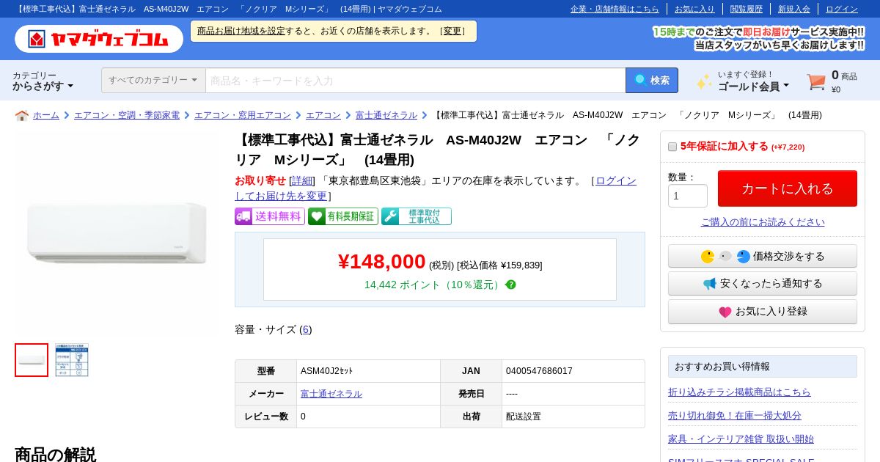The height and width of the screenshot is (462, 880).
Task: Click the capacity size count 6 link
Action: pyautogui.click(x=306, y=329)
